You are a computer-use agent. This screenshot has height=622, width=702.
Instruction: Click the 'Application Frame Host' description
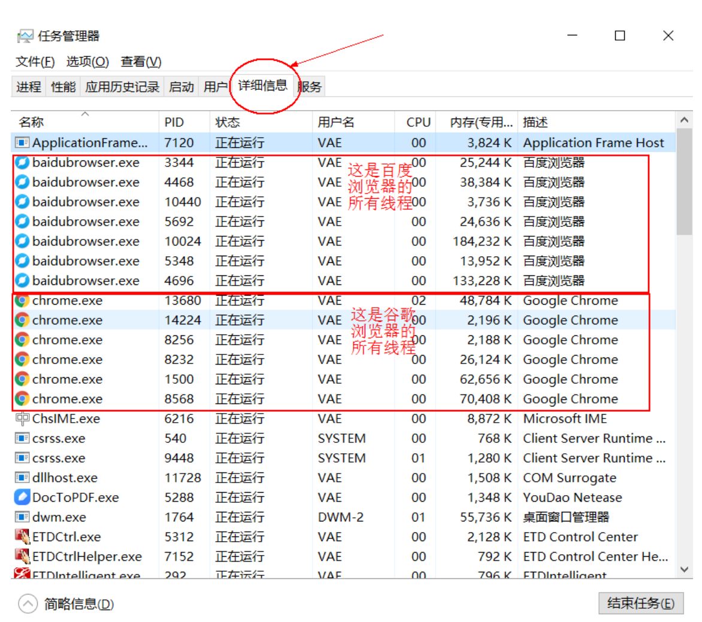point(594,142)
